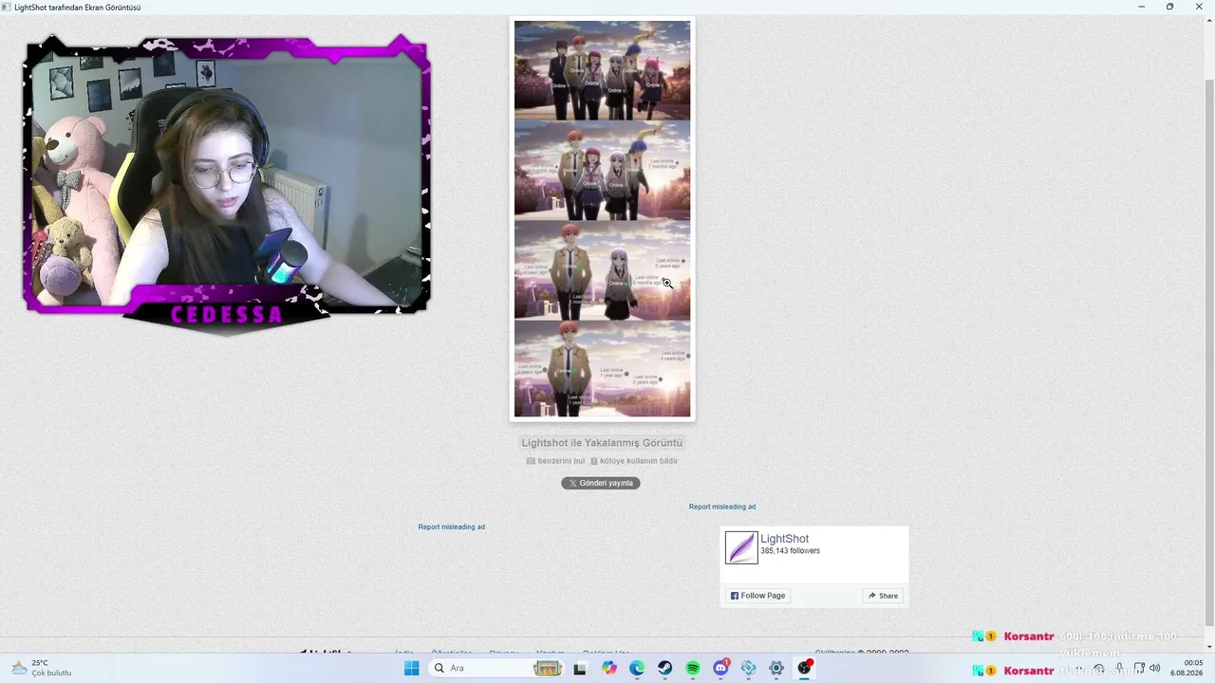Image resolution: width=1215 pixels, height=683 pixels.
Task: Open the weather widget showing 25°C
Action: [x=42, y=668]
